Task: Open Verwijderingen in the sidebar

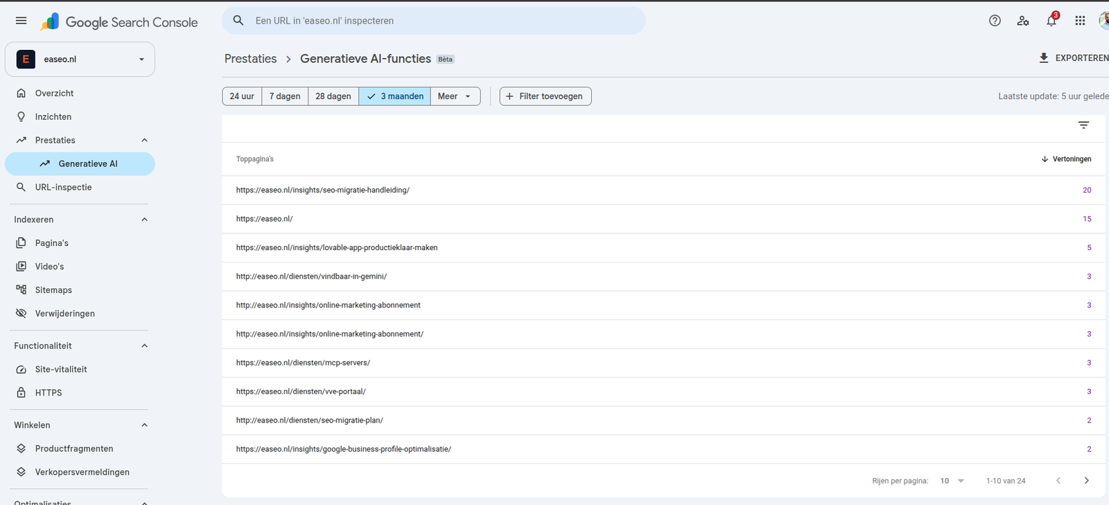Action: (80, 313)
